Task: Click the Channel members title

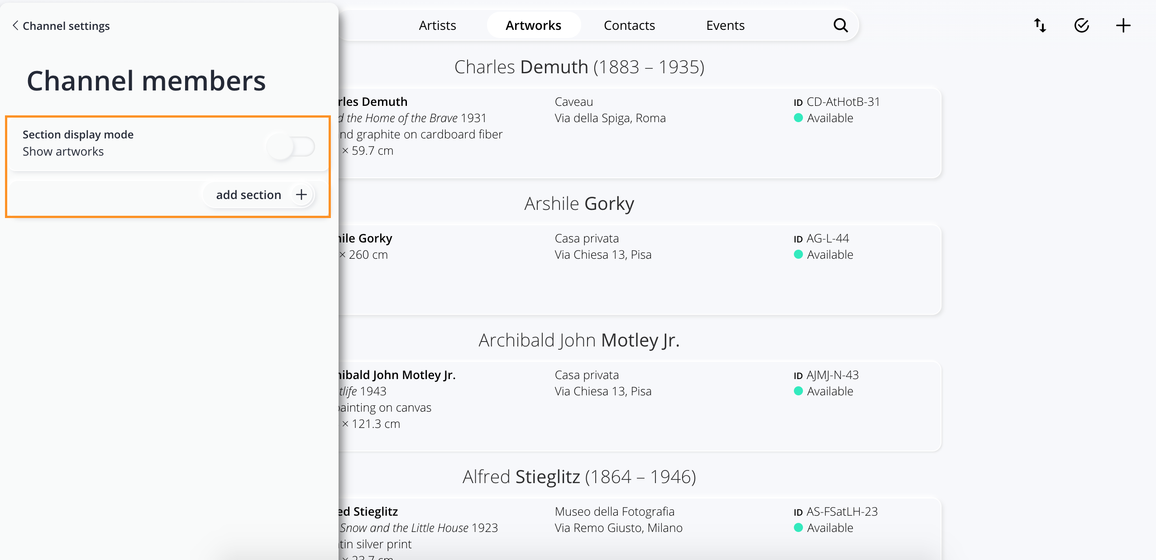Action: pos(146,81)
